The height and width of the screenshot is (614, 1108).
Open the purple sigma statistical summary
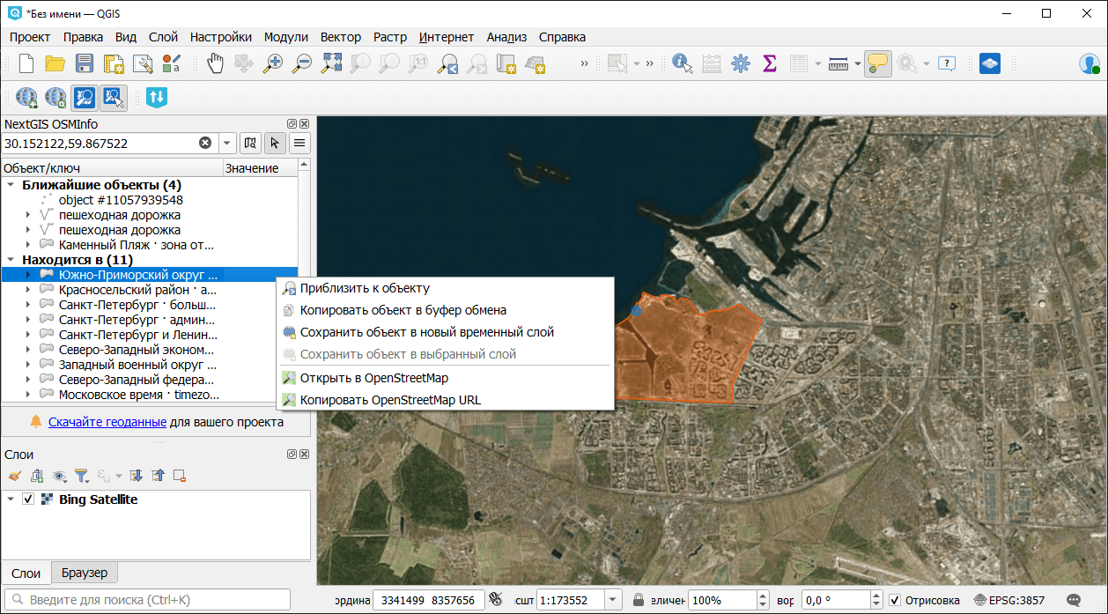click(x=769, y=63)
